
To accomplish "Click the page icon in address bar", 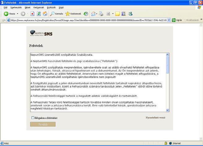I will pos(9,20).
